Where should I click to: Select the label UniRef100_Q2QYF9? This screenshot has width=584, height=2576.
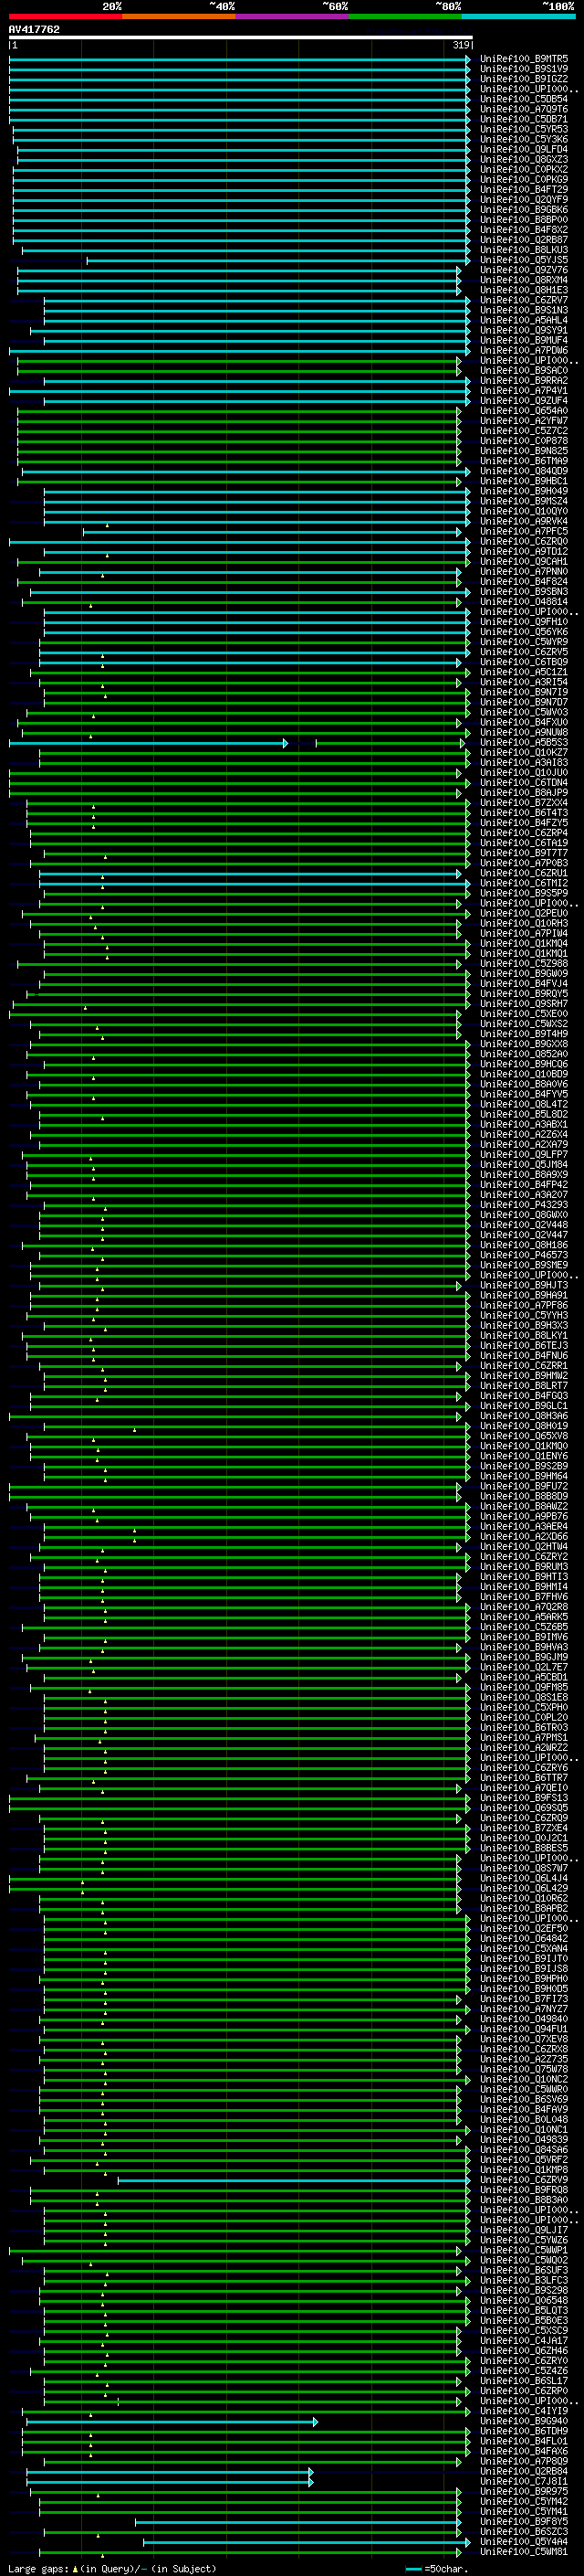[524, 199]
